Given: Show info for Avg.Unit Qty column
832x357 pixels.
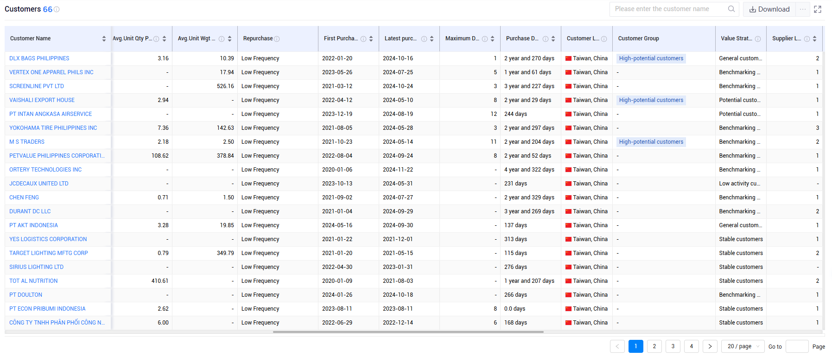Looking at the screenshot, I should coord(156,39).
